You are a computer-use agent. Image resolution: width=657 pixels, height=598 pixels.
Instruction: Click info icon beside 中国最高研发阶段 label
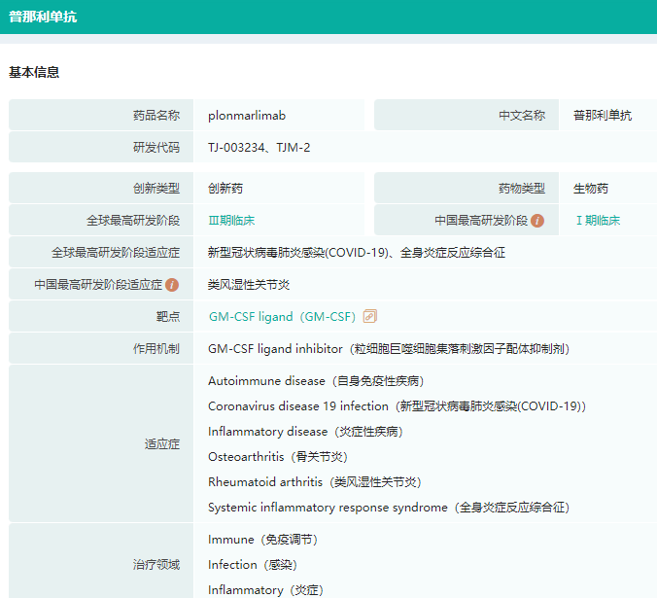[x=537, y=221]
